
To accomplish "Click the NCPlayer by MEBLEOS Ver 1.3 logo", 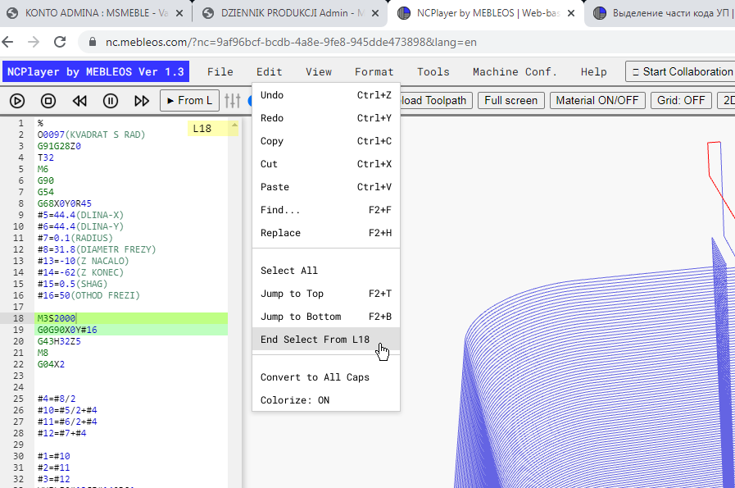I will [x=96, y=72].
